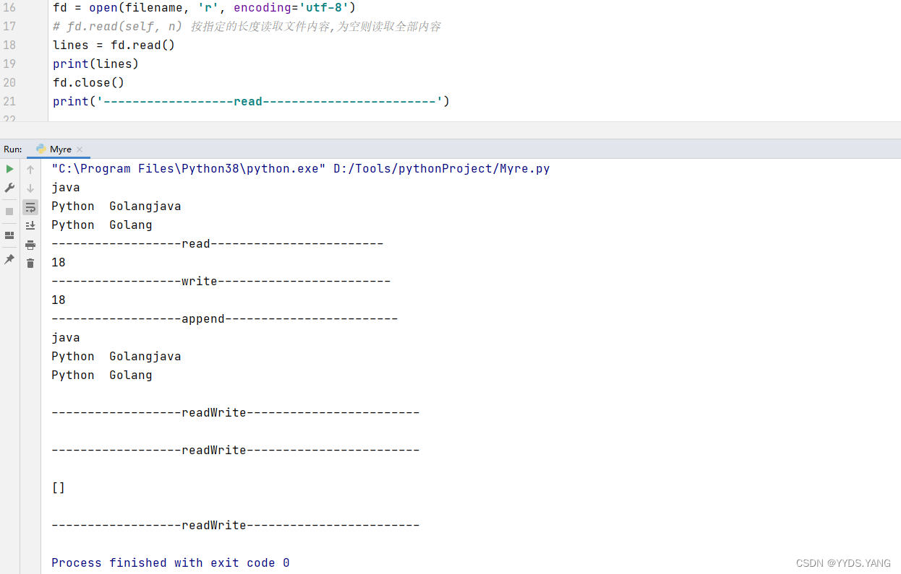
Task: Click the 'Process finished with exit code 0' line
Action: 170,562
